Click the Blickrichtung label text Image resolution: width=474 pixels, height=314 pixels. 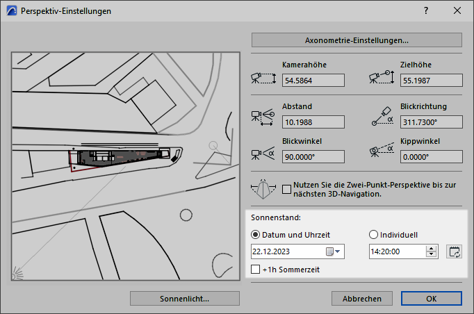coord(423,106)
